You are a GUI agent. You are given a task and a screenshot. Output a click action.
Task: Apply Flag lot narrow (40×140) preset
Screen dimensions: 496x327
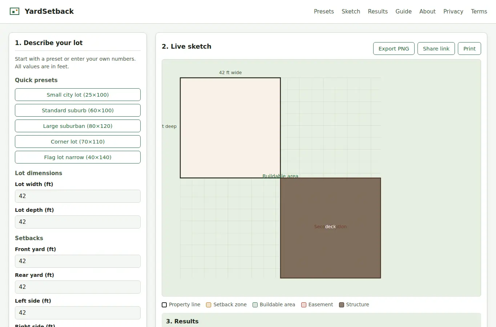tap(78, 157)
